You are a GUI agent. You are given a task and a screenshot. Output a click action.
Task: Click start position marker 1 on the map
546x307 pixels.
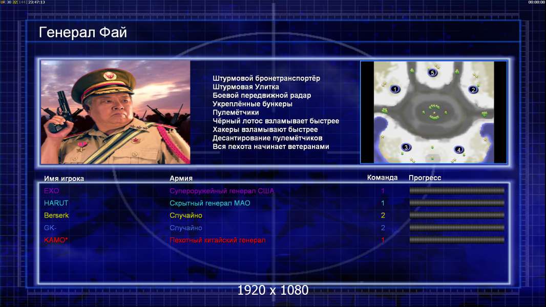click(395, 89)
